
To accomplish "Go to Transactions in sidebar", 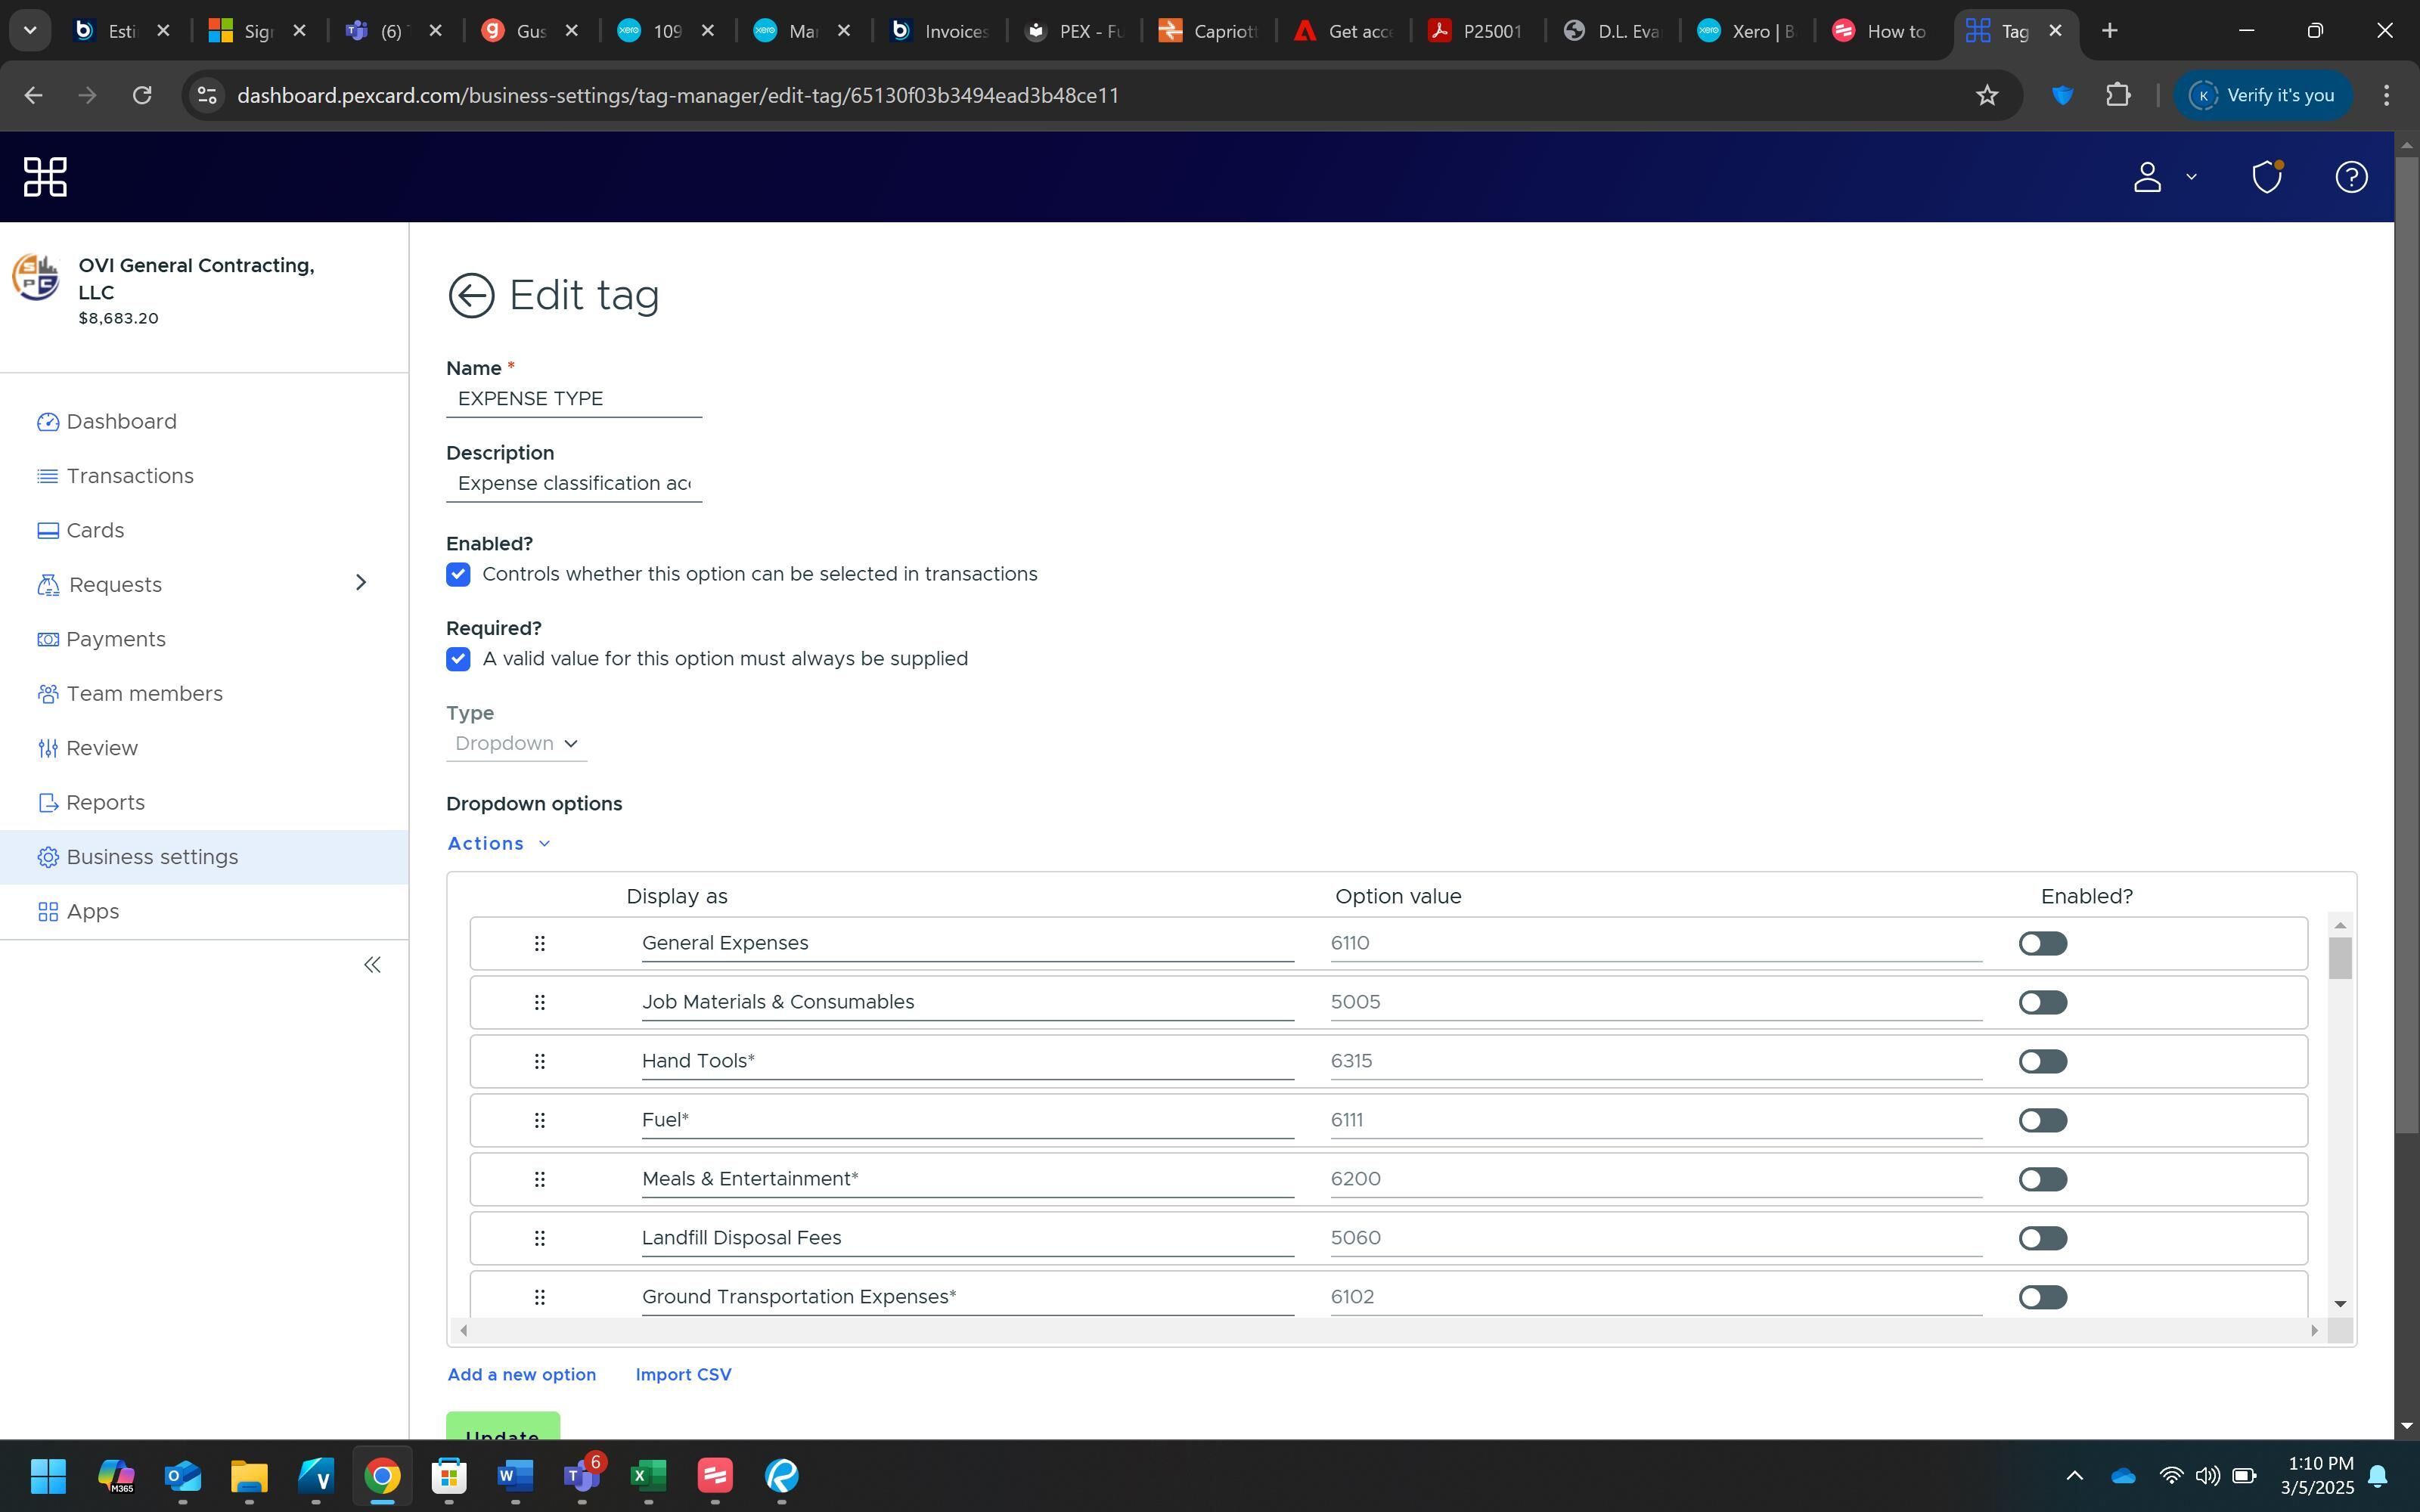I will tap(130, 476).
